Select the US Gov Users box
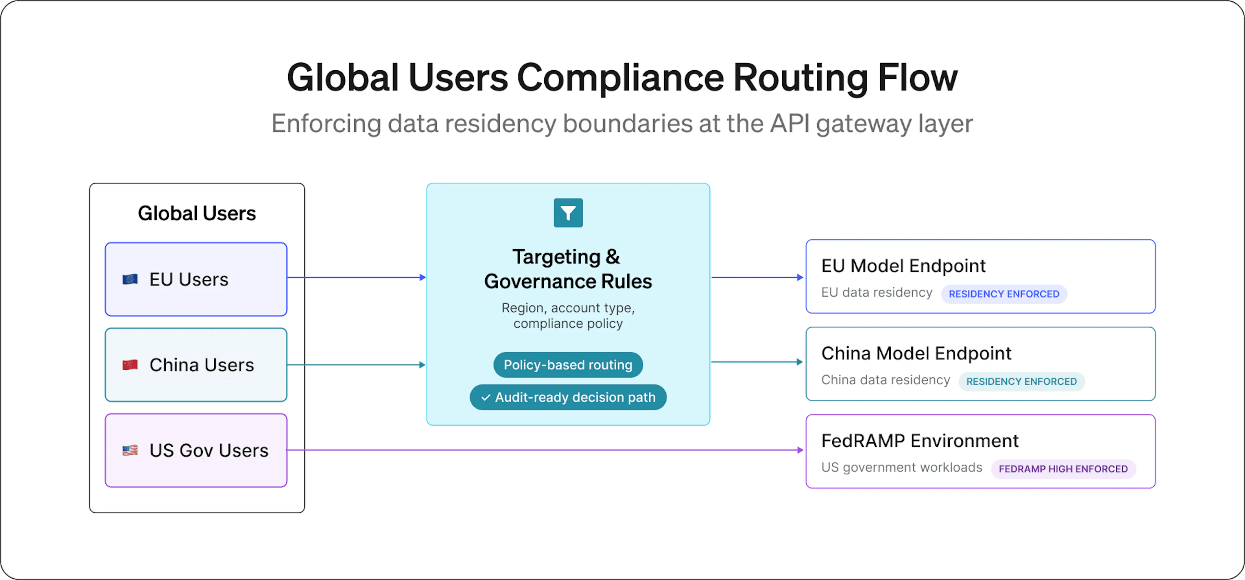 click(196, 451)
